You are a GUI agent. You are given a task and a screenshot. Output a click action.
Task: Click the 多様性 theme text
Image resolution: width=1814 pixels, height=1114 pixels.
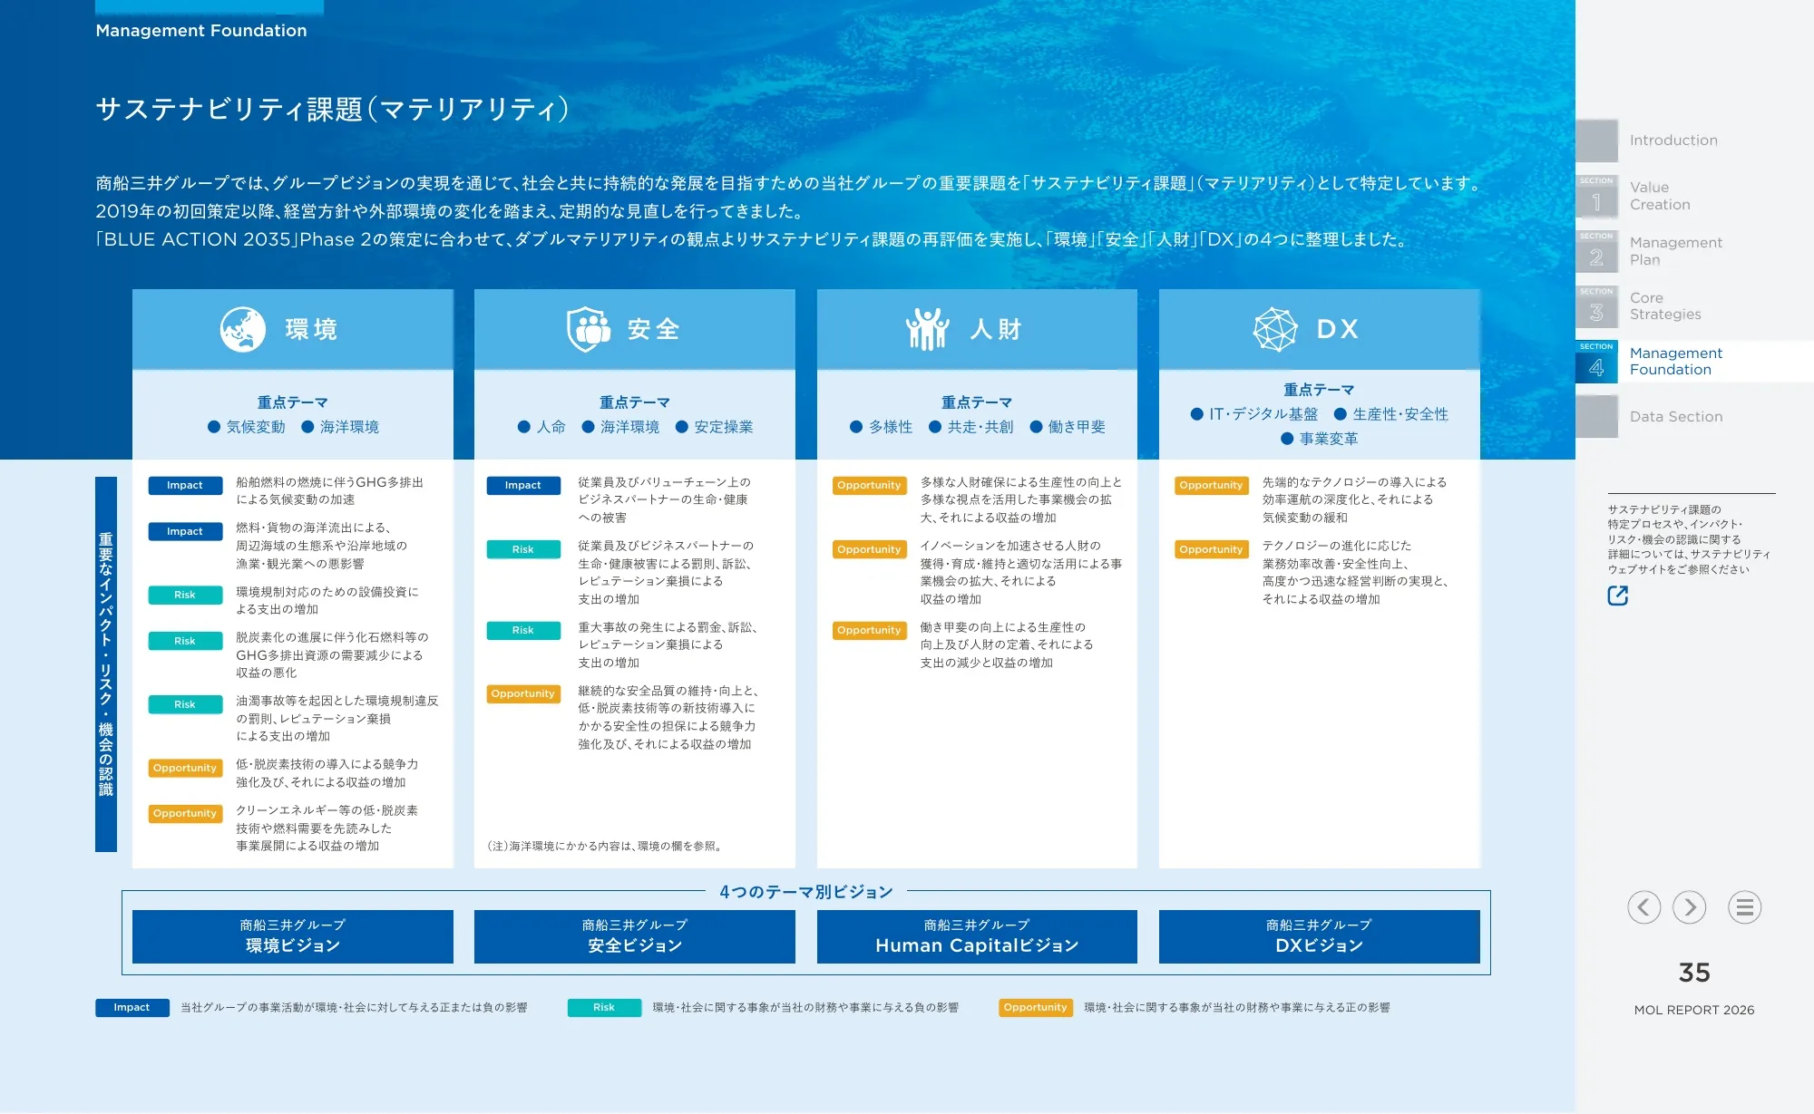pyautogui.click(x=891, y=427)
